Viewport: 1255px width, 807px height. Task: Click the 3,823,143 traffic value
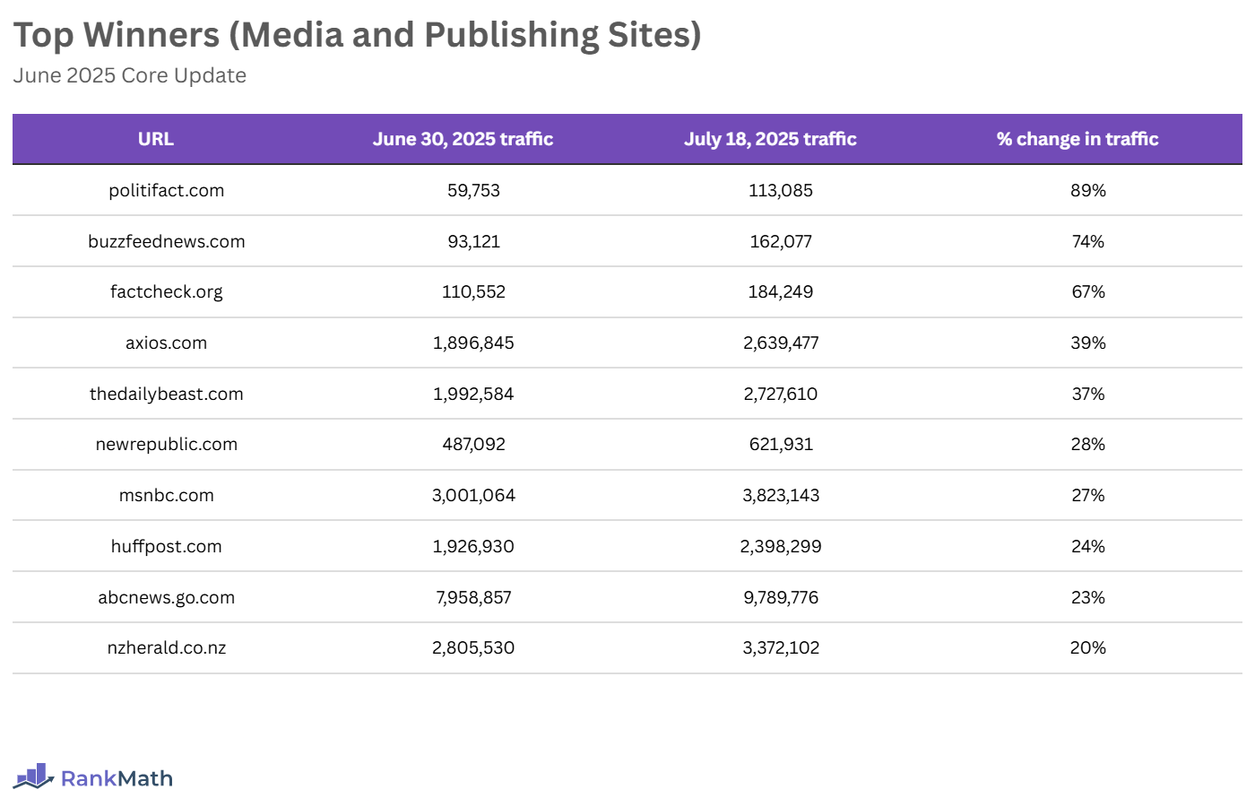[781, 495]
